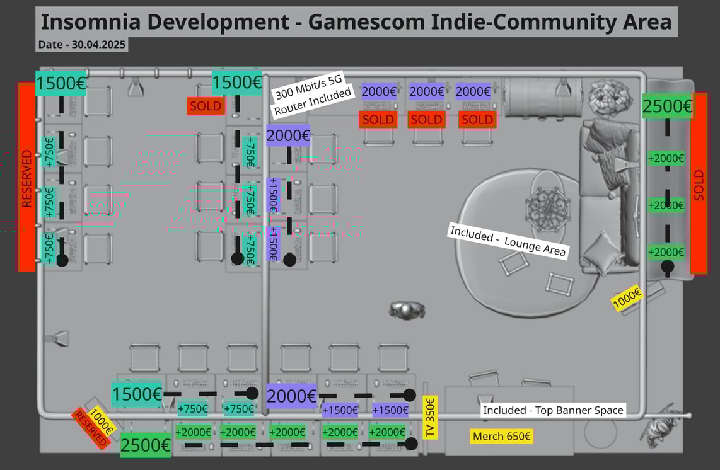Click the large 2000€ label under the router note
Image resolution: width=720 pixels, height=470 pixels.
pos(288,135)
